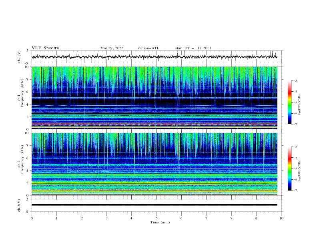Click the ch.2 color bar "log(PSD)(V²/Hz)" label
The height and width of the screenshot is (245, 317).
(300, 170)
